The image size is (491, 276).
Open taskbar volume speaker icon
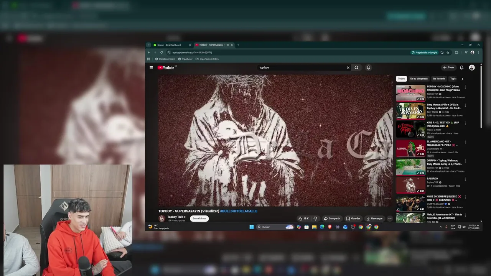click(x=464, y=227)
